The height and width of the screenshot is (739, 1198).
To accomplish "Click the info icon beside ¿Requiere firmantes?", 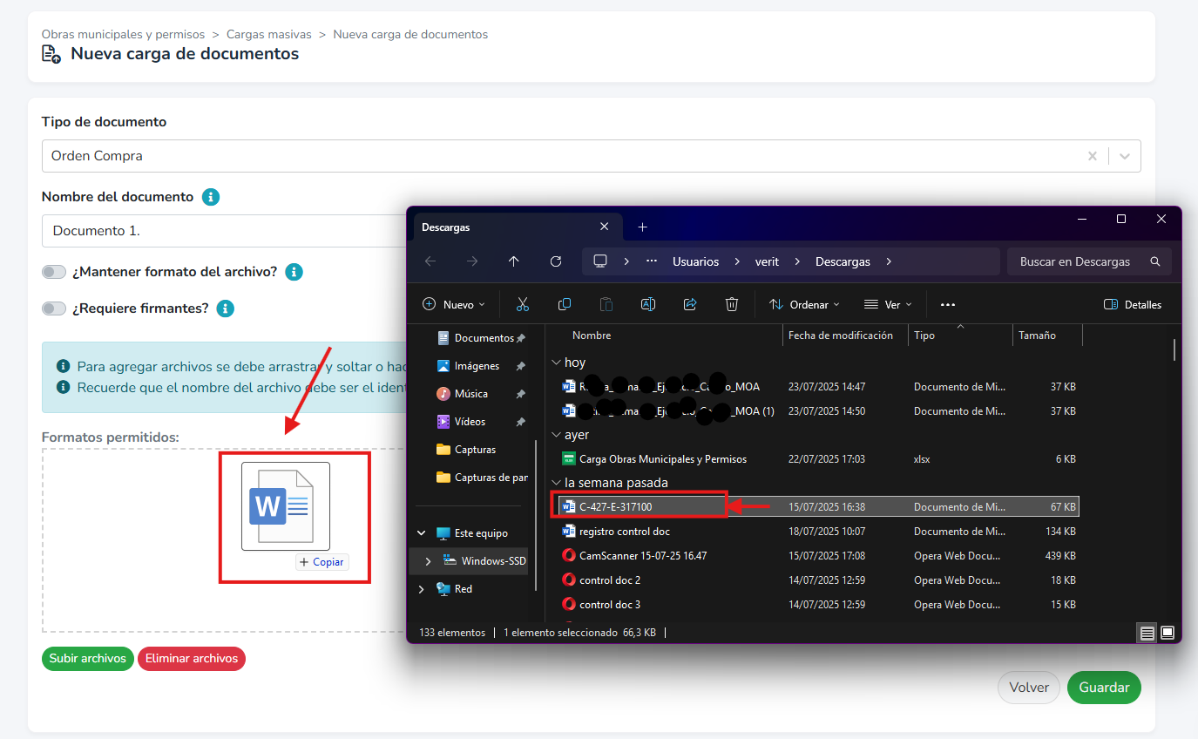I will 226,308.
